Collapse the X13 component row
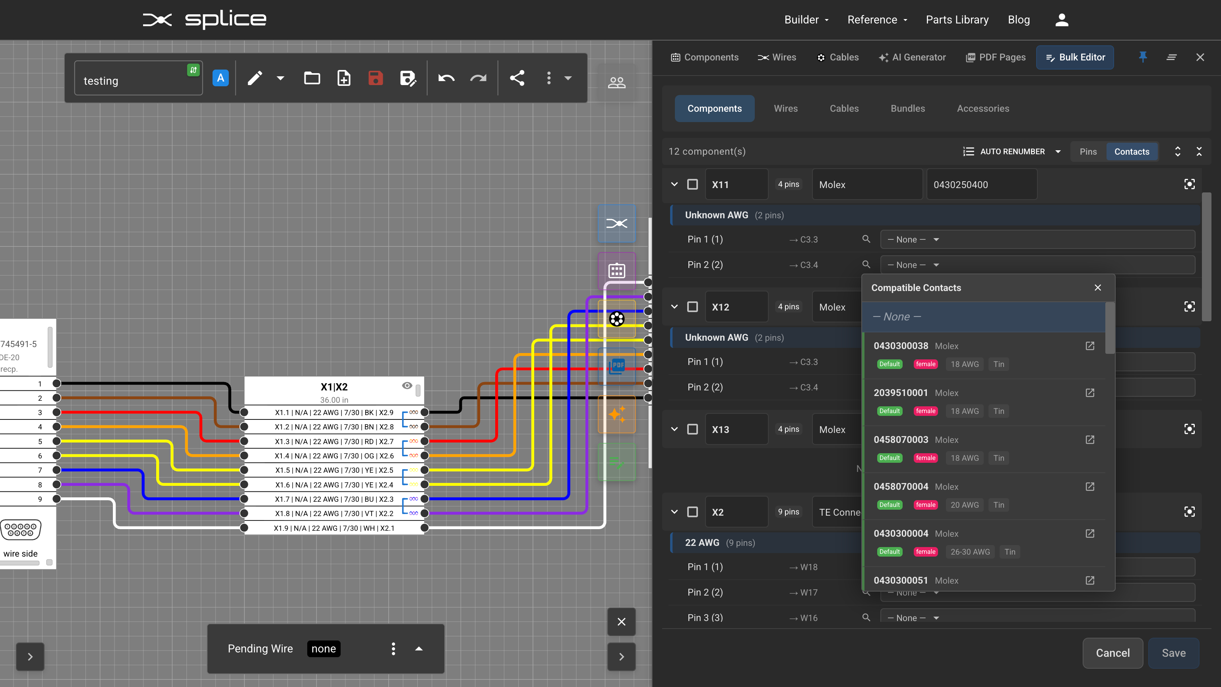 pyautogui.click(x=674, y=429)
